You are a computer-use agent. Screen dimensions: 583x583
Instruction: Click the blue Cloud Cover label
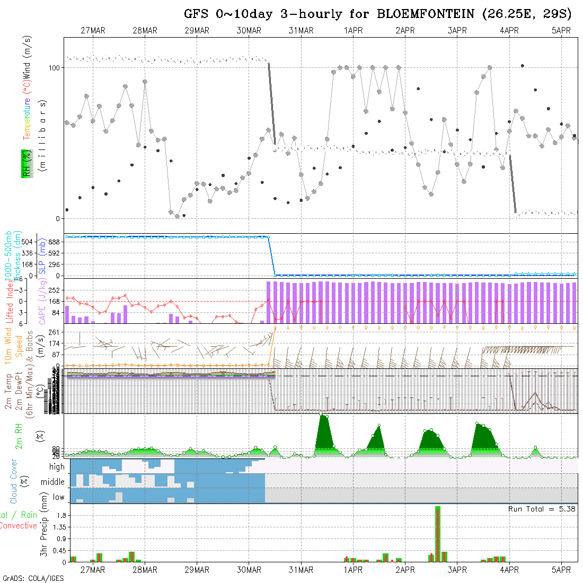point(13,481)
